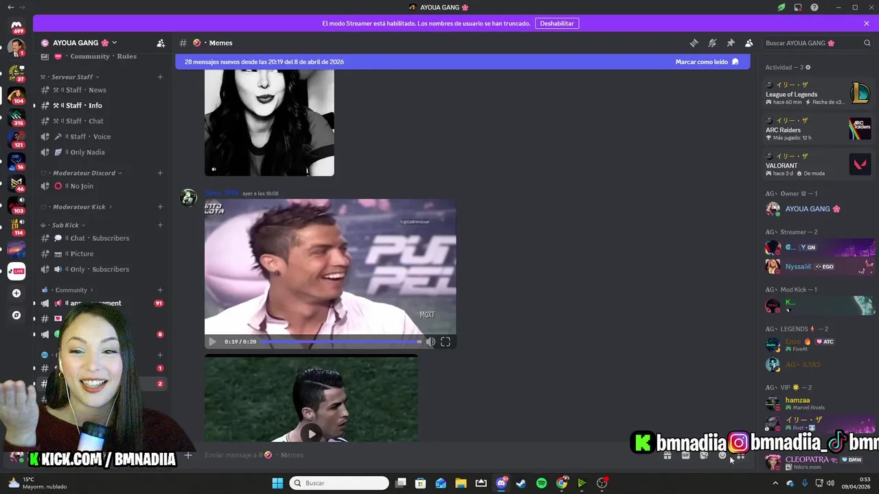Select member hamzaa in VIP list
This screenshot has height=494, width=879.
(x=818, y=403)
